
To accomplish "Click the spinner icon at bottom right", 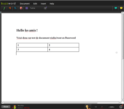I will tap(121, 107).
